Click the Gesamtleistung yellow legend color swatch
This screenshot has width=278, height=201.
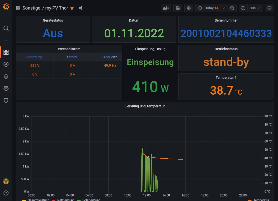(x=24, y=200)
